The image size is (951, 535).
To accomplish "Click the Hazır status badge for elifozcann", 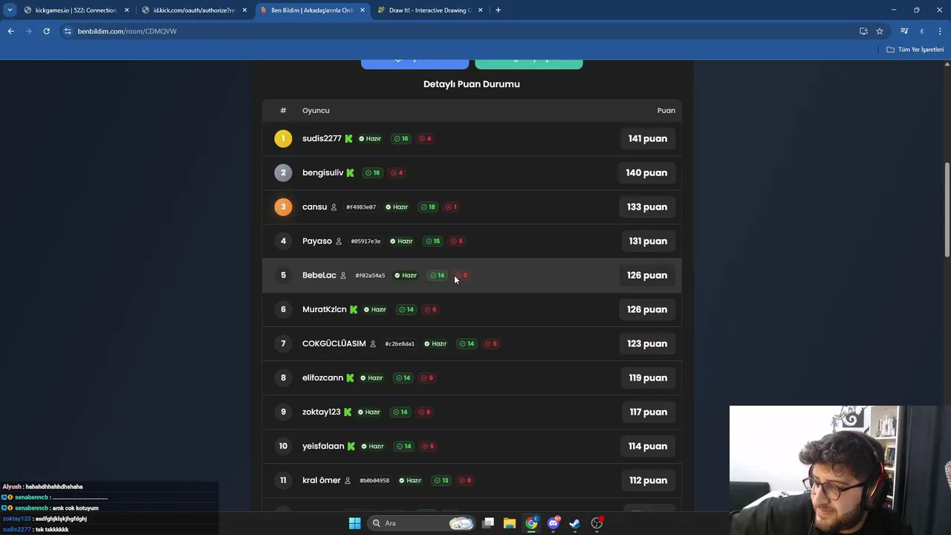I will point(371,377).
